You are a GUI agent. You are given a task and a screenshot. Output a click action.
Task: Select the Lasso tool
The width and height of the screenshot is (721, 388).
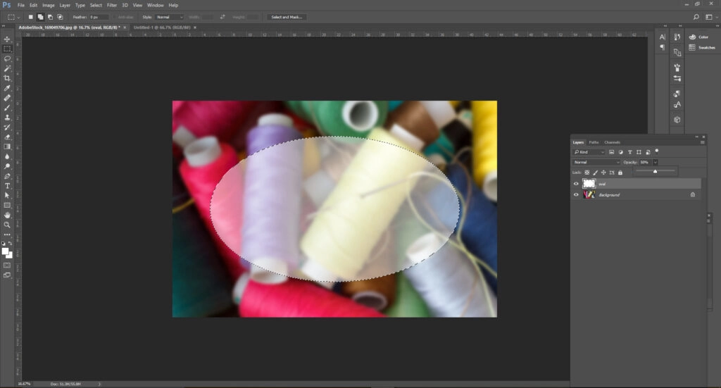[7, 59]
